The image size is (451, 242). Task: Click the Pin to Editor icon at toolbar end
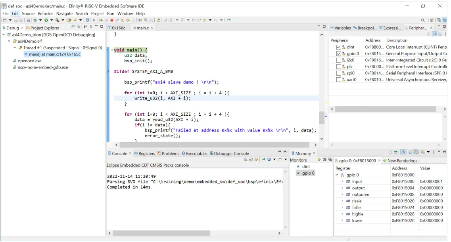coord(228,20)
